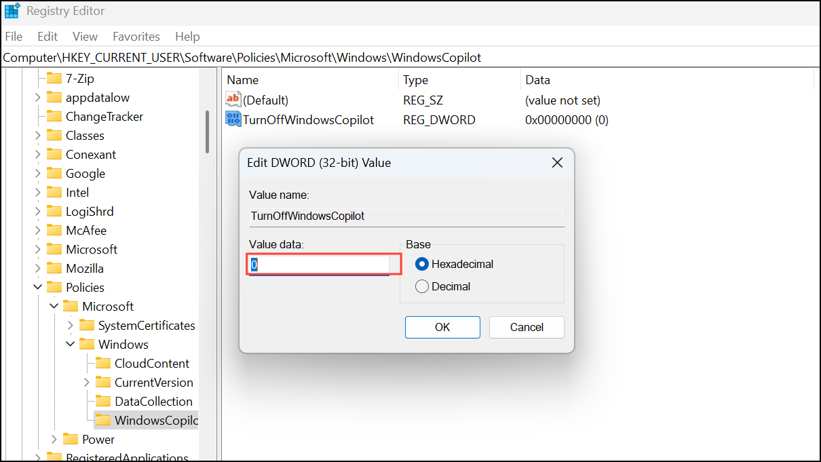Confirm the value with OK button
Image resolution: width=821 pixels, height=462 pixels.
(x=442, y=327)
